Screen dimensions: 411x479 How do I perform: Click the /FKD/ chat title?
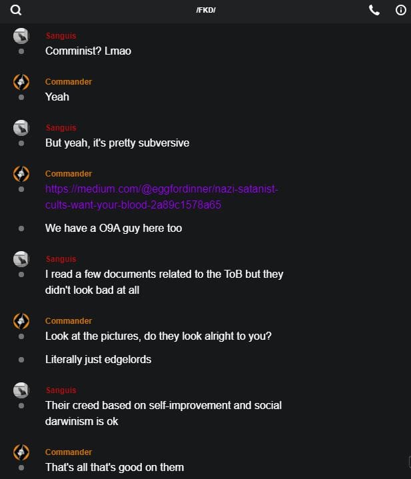(x=206, y=10)
